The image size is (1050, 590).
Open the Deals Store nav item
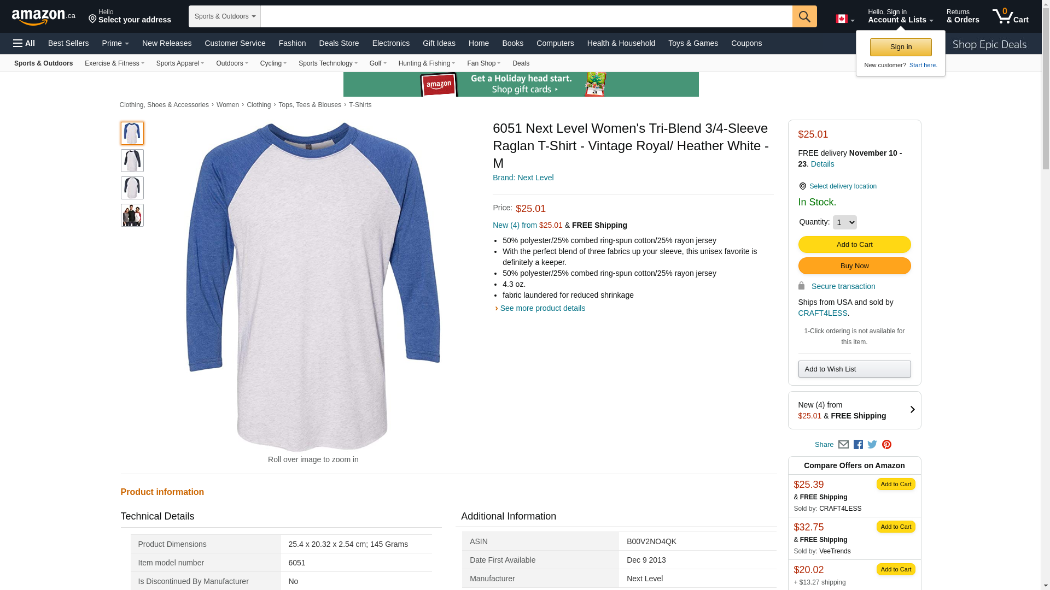point(339,43)
